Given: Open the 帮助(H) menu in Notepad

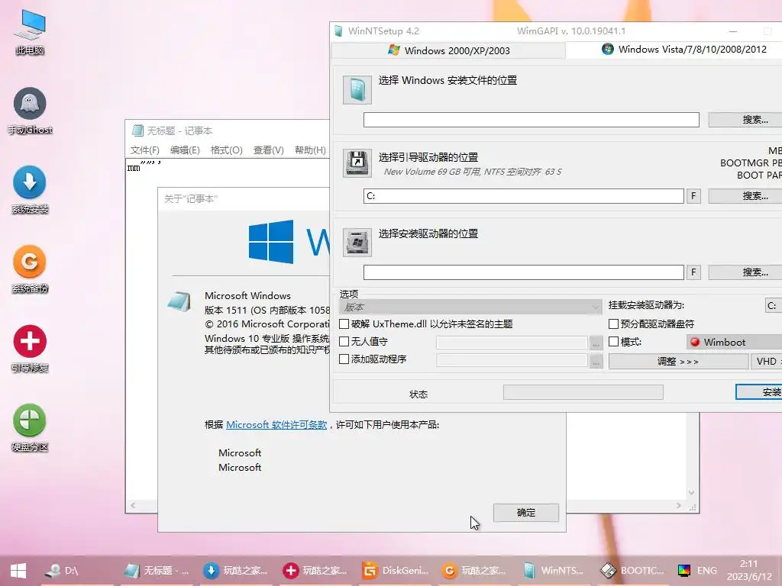Looking at the screenshot, I should pyautogui.click(x=310, y=150).
